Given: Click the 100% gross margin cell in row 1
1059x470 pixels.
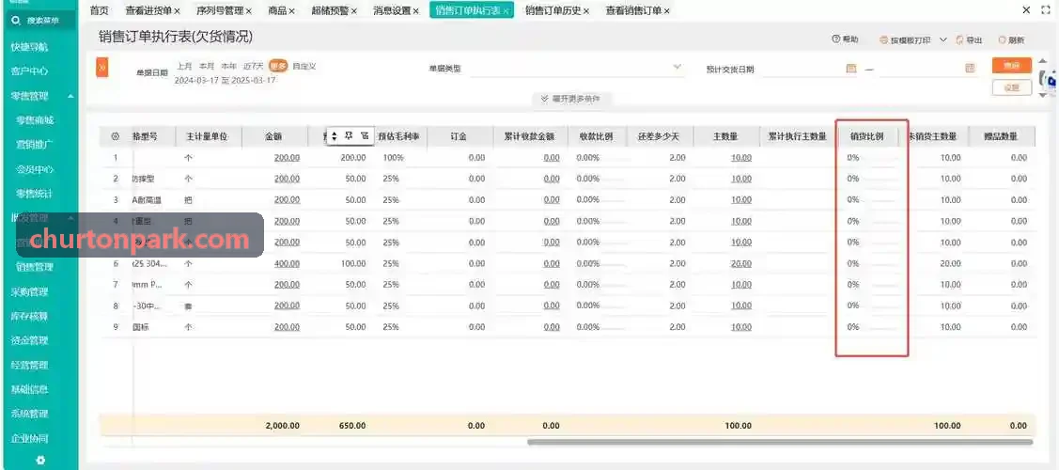Looking at the screenshot, I should 393,158.
